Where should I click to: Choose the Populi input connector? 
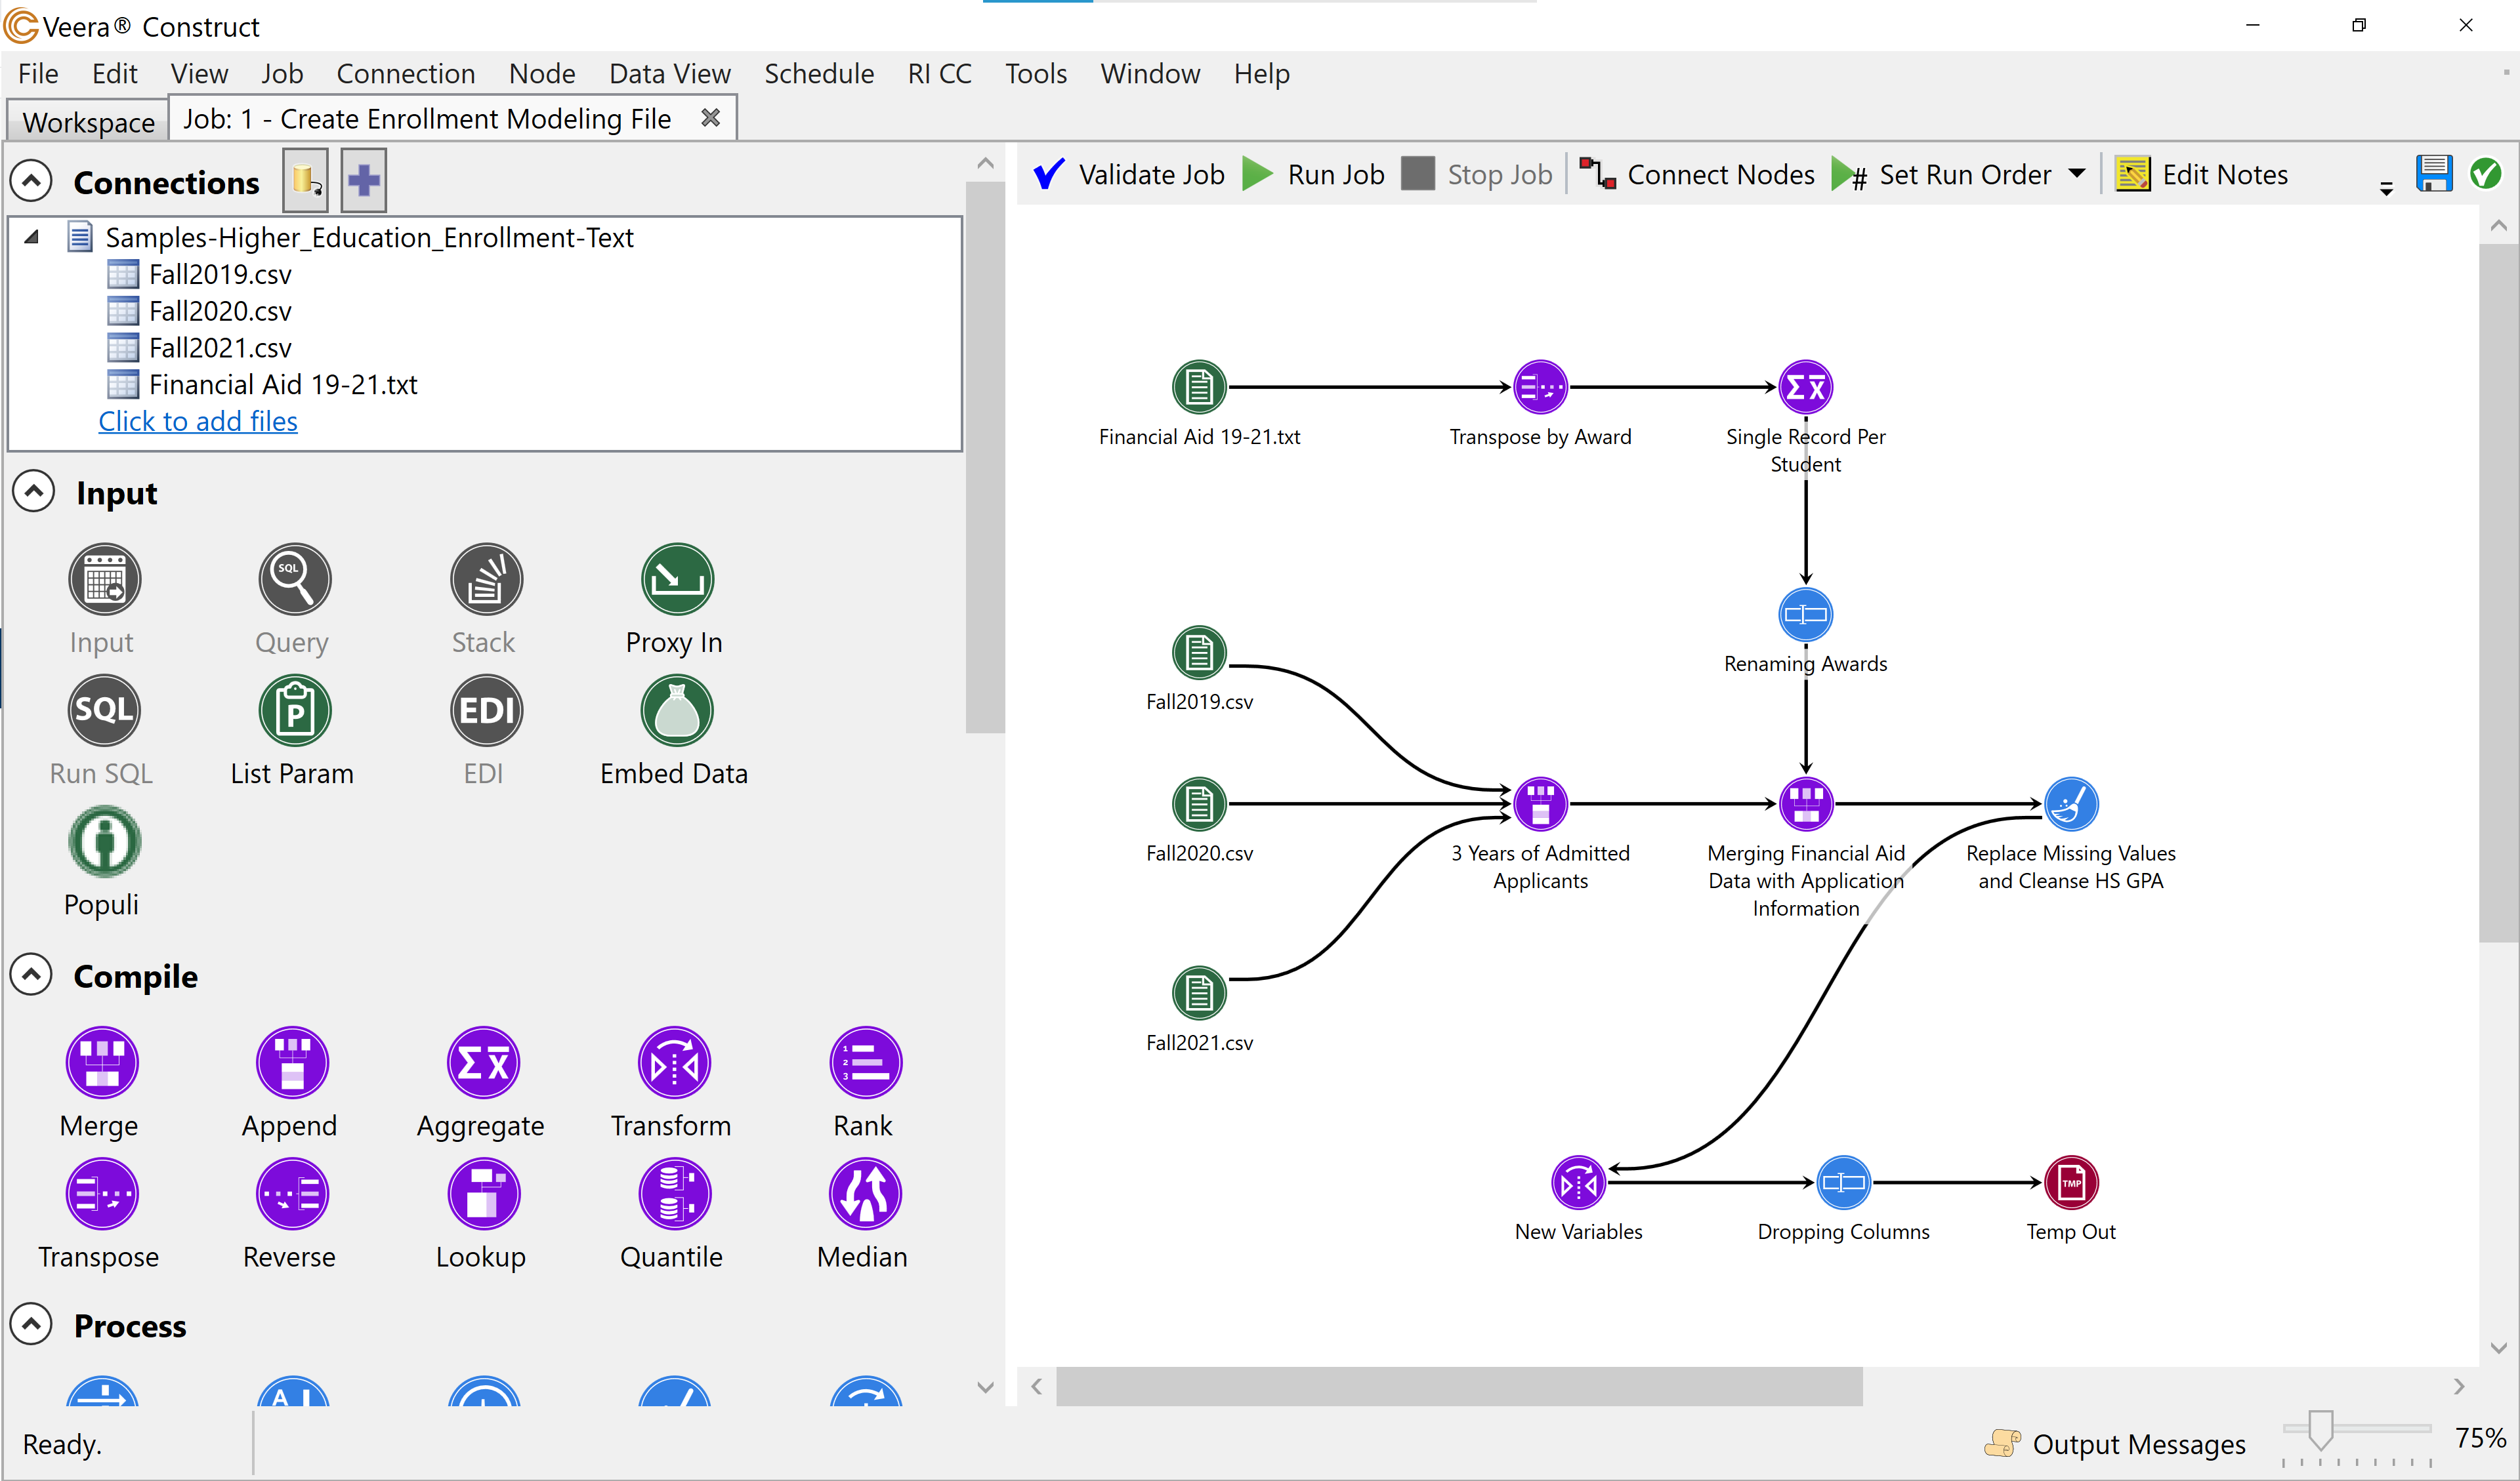(103, 840)
